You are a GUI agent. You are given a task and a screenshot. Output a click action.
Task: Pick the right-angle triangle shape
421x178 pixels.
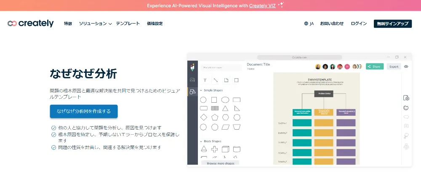point(237,108)
